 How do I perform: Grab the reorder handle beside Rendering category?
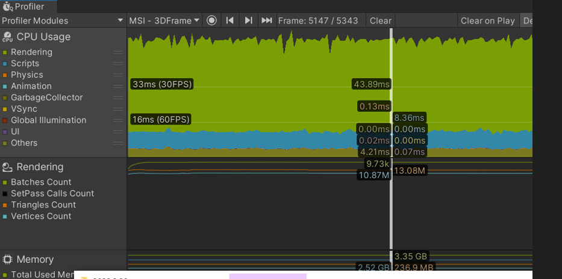pos(118,52)
